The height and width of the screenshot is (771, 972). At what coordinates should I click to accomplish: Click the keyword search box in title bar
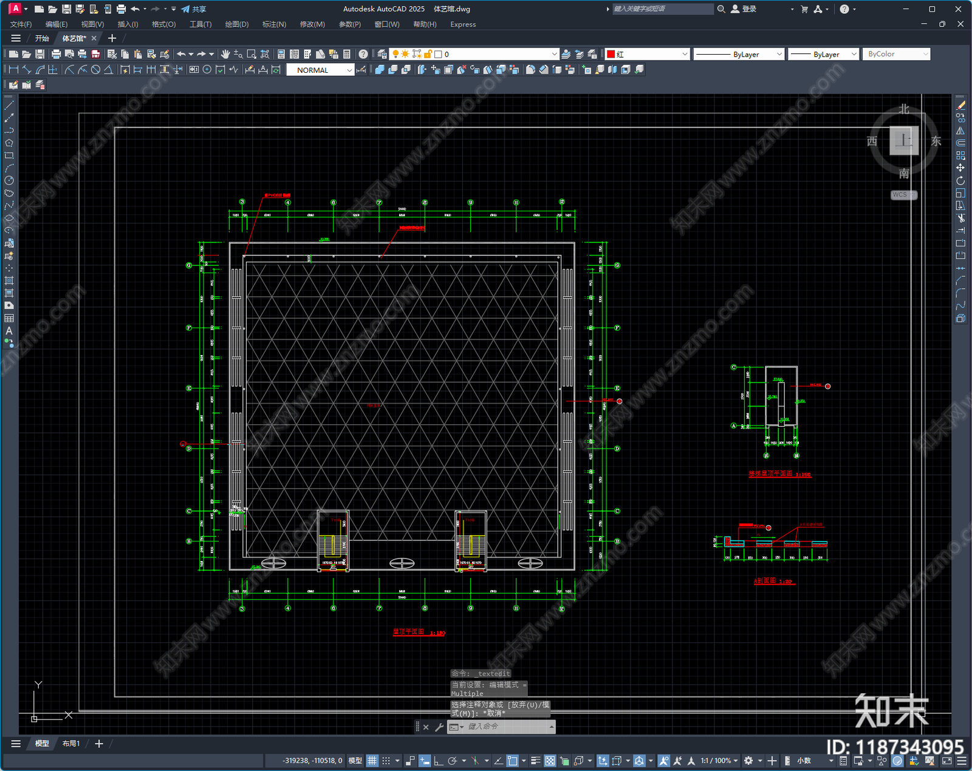(x=662, y=9)
